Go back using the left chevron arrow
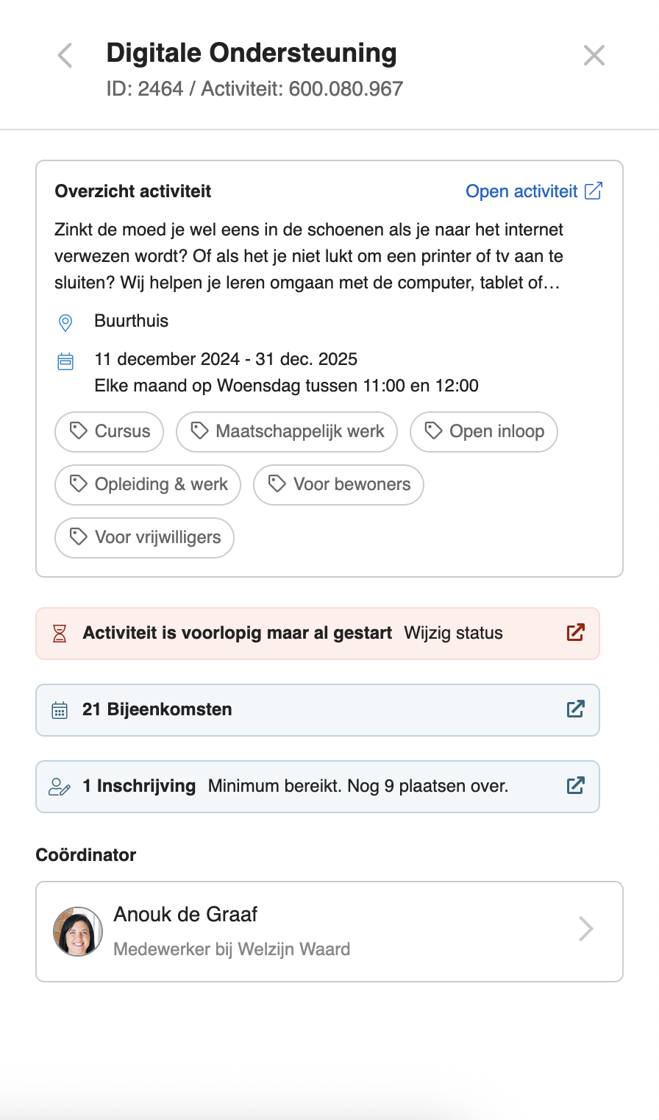 click(x=65, y=55)
